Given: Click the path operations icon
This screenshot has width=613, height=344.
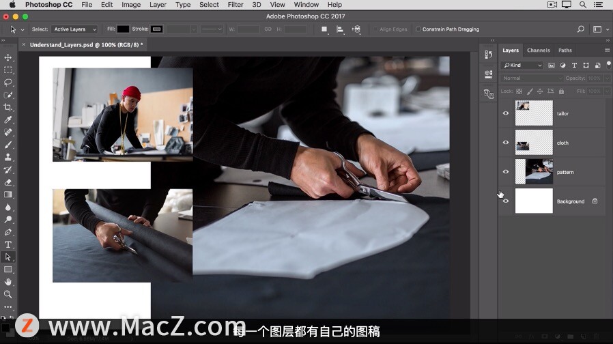Looking at the screenshot, I should [324, 29].
